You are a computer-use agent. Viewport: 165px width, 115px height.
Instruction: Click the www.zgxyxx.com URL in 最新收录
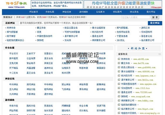tap(148, 84)
